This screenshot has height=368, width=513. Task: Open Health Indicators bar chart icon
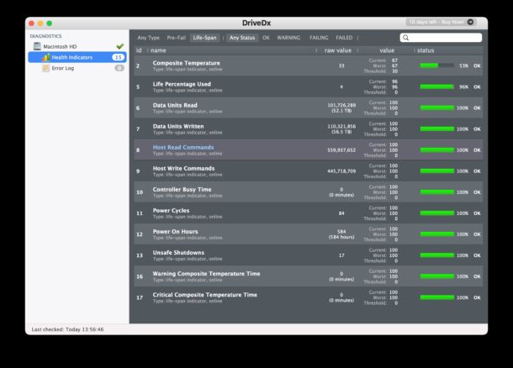(45, 57)
